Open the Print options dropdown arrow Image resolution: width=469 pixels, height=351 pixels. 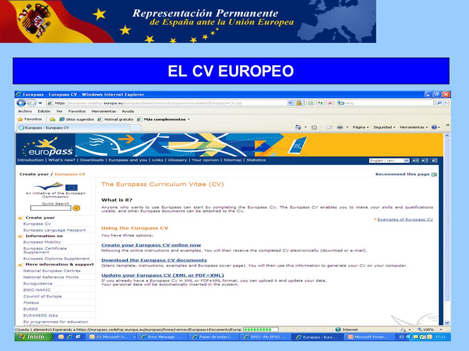coord(347,127)
